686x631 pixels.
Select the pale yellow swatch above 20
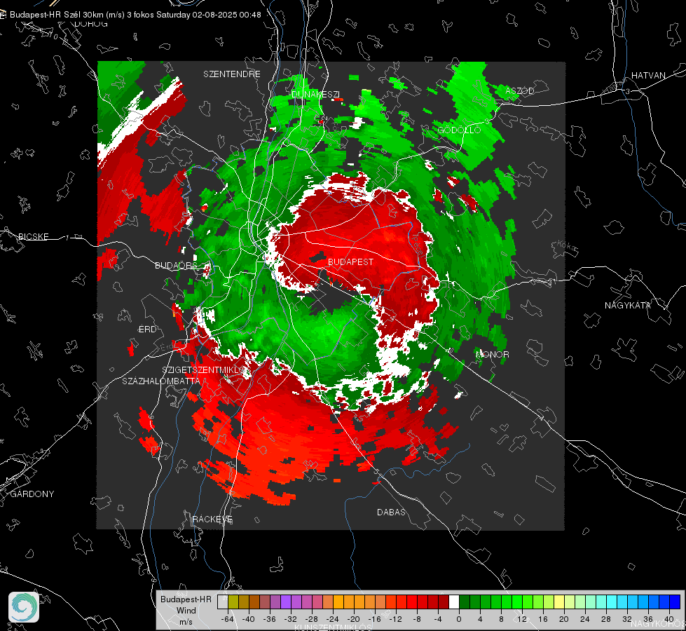point(559,602)
